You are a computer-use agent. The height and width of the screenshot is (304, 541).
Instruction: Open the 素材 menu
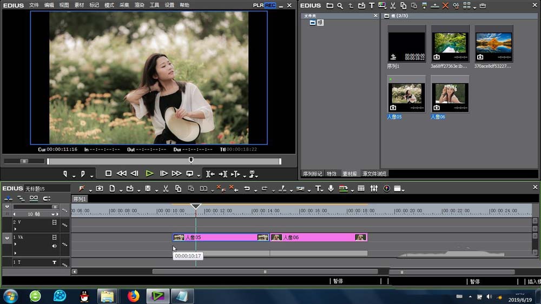click(79, 5)
